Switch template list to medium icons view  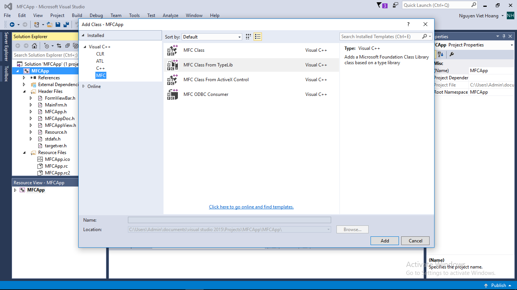coord(258,37)
